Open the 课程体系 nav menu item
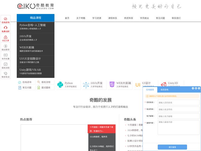 [113, 18]
